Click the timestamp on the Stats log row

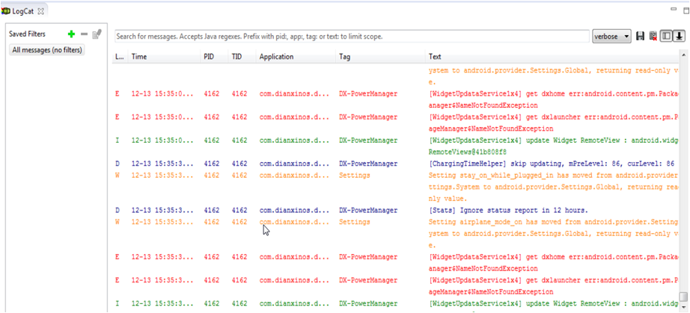[x=162, y=210]
